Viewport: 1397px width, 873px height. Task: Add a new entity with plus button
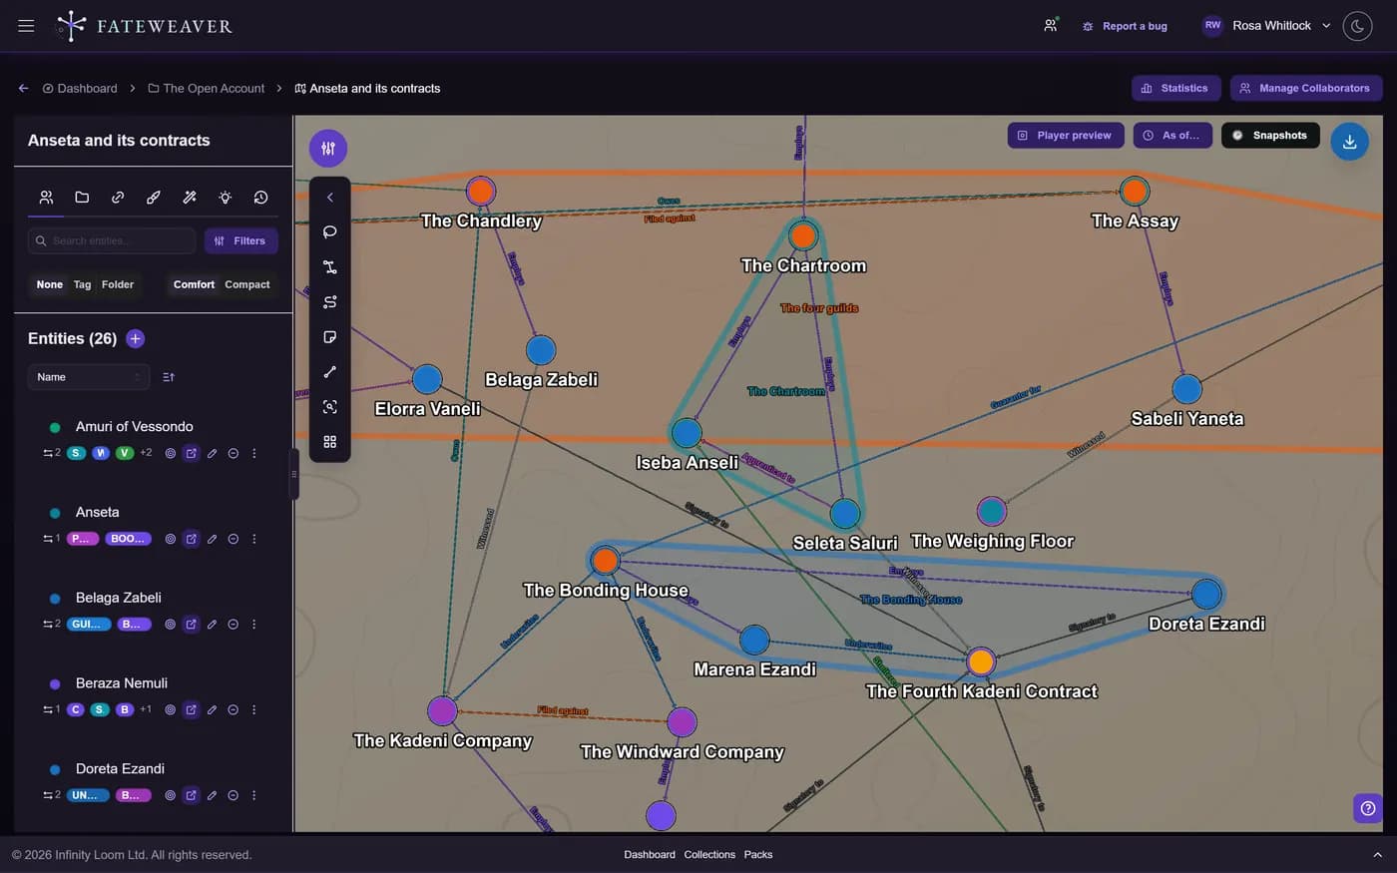136,339
